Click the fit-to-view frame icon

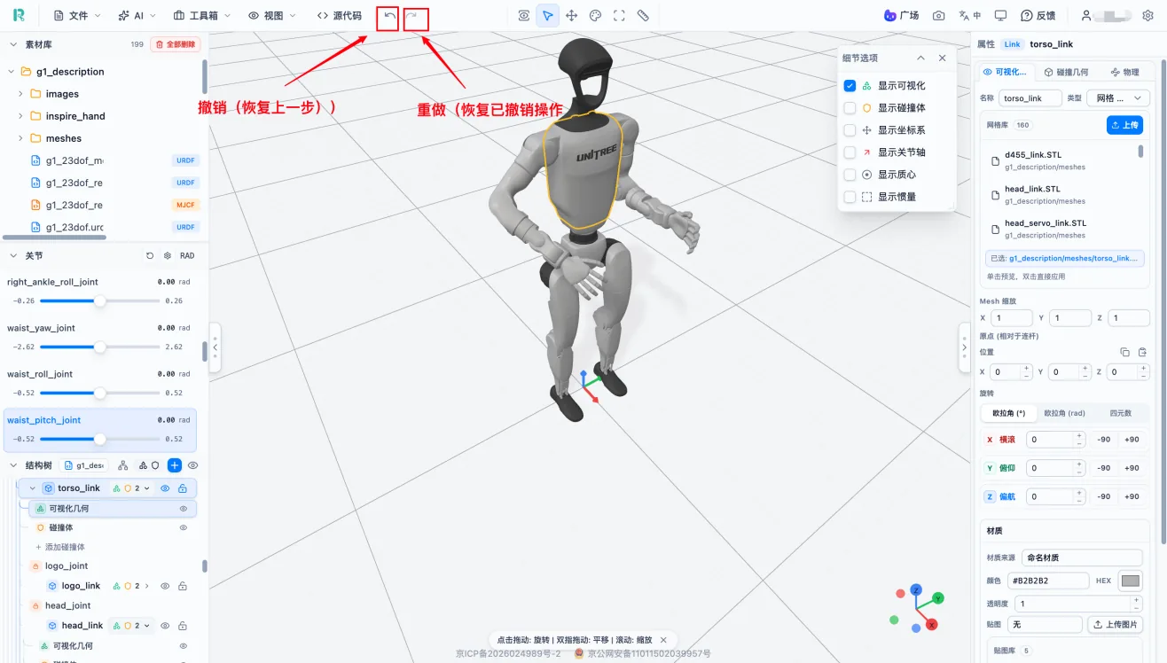[620, 16]
